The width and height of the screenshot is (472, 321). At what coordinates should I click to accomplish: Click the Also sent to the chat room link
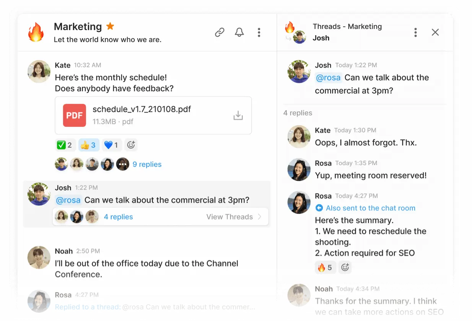(370, 208)
